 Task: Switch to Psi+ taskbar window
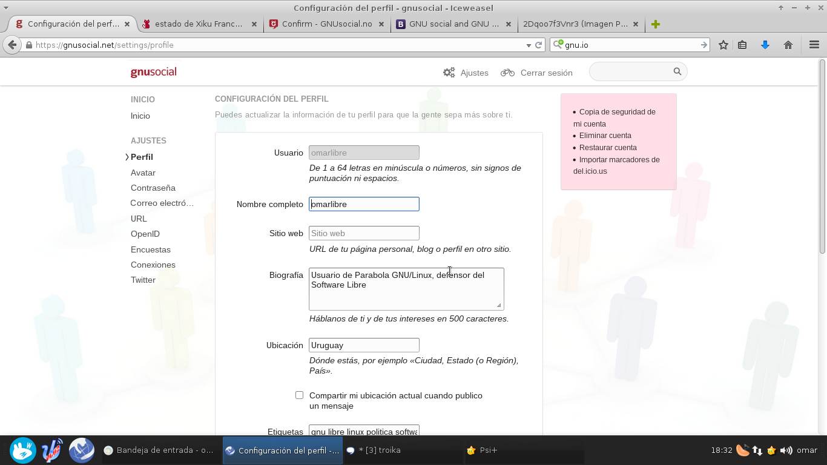524,450
